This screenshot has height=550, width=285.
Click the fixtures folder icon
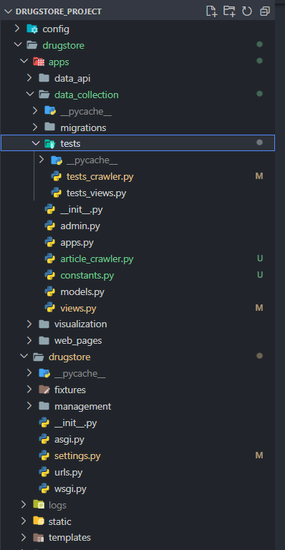tap(44, 390)
